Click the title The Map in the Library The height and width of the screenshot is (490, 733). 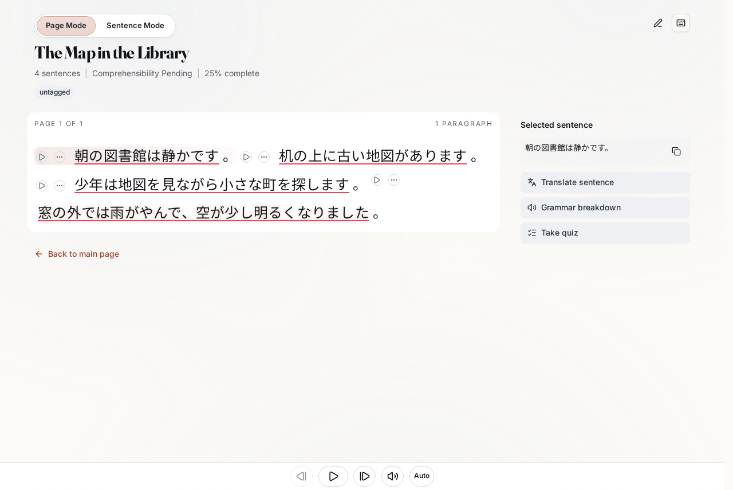pos(112,53)
